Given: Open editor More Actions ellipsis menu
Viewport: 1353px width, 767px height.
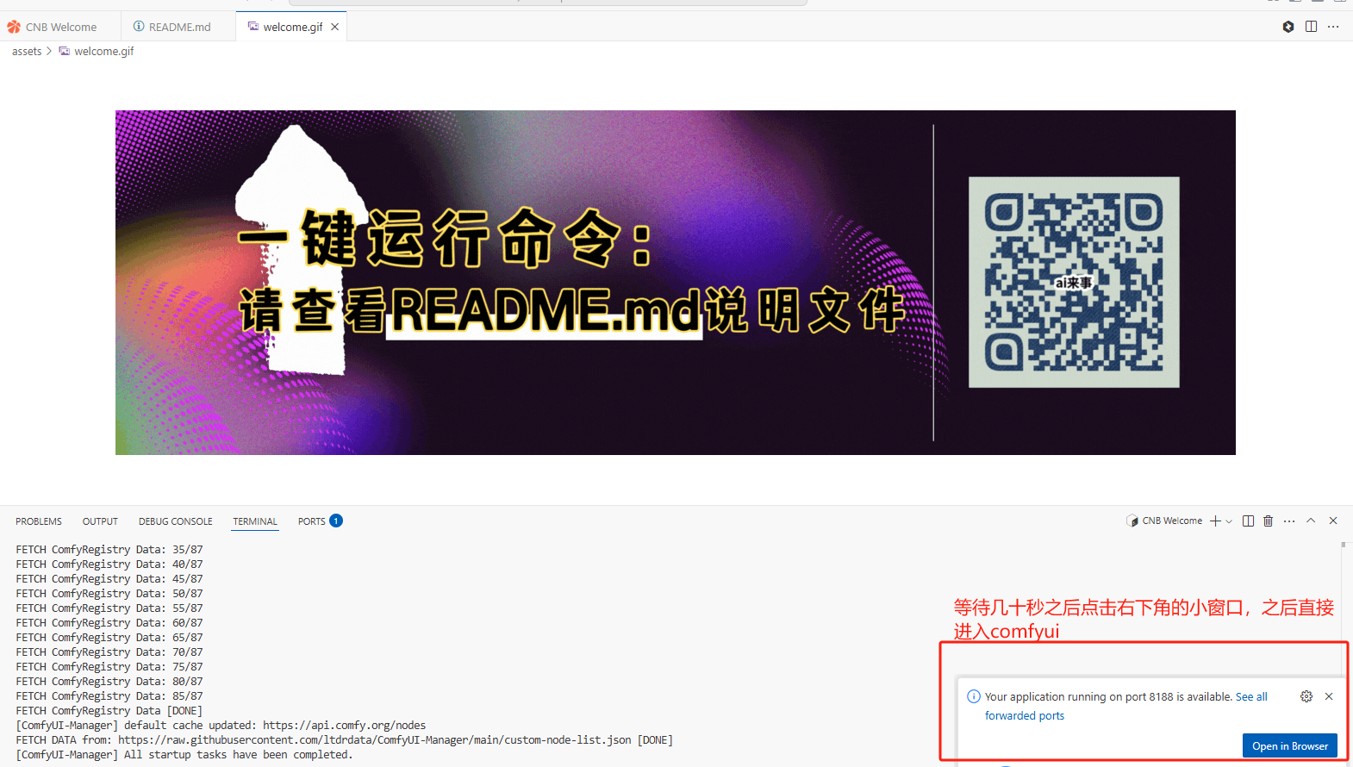Looking at the screenshot, I should [1333, 27].
